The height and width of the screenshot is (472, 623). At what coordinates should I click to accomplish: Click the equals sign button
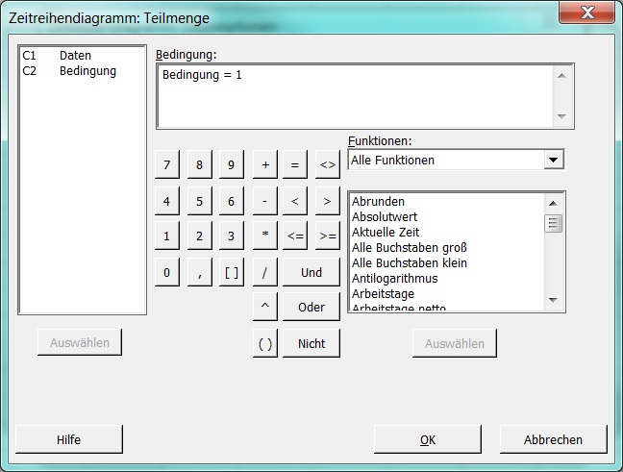coord(295,164)
